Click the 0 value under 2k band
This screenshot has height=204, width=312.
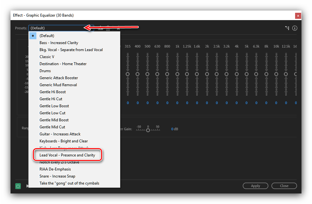click(207, 103)
